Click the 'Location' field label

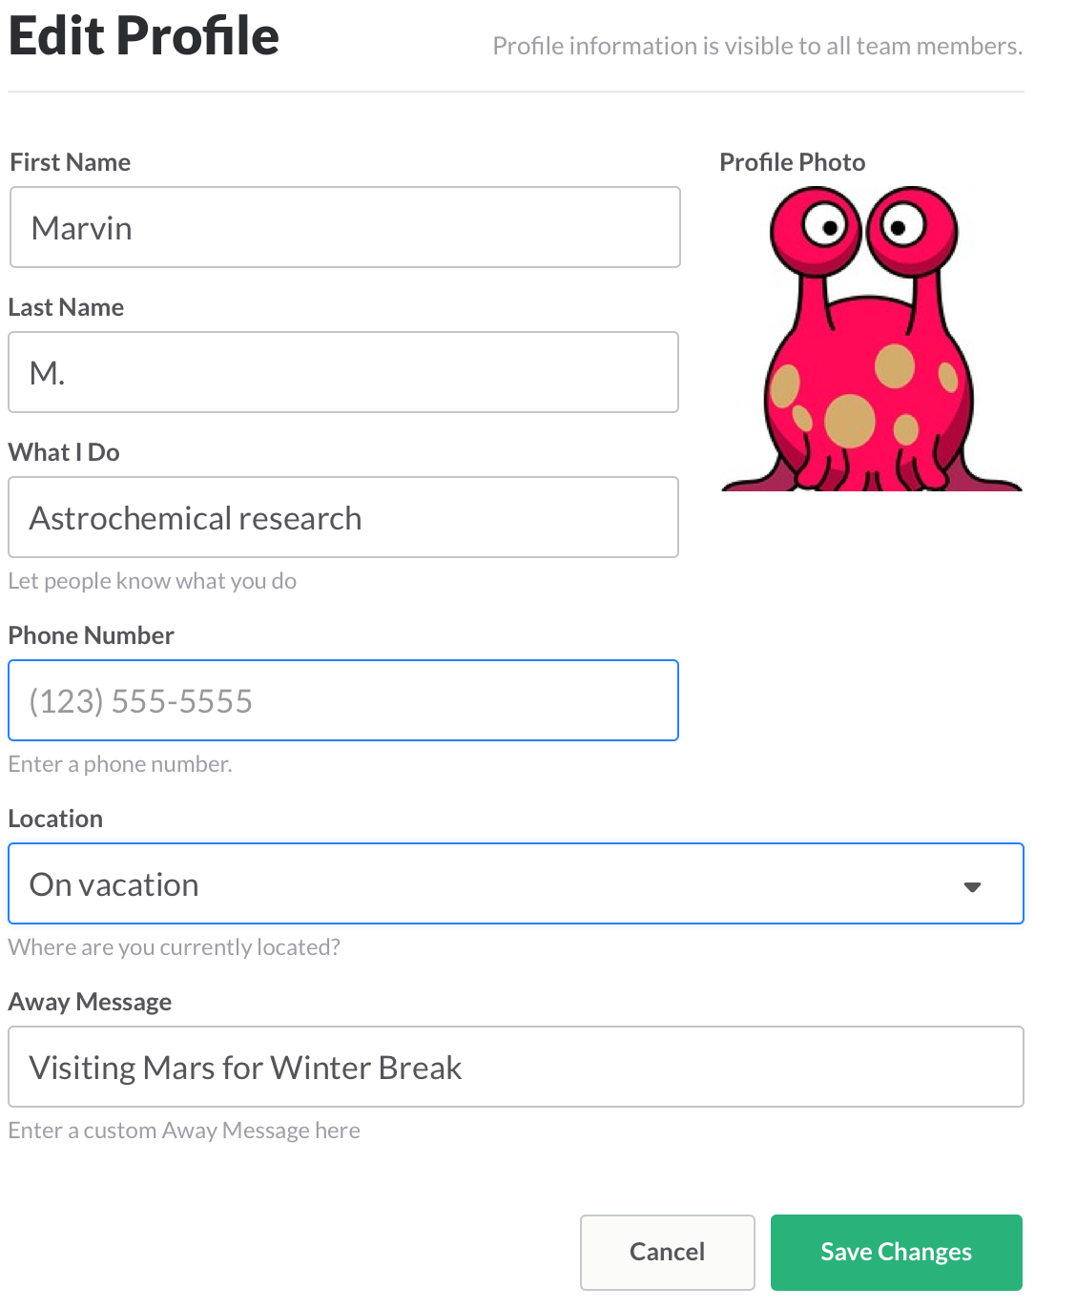pos(55,819)
